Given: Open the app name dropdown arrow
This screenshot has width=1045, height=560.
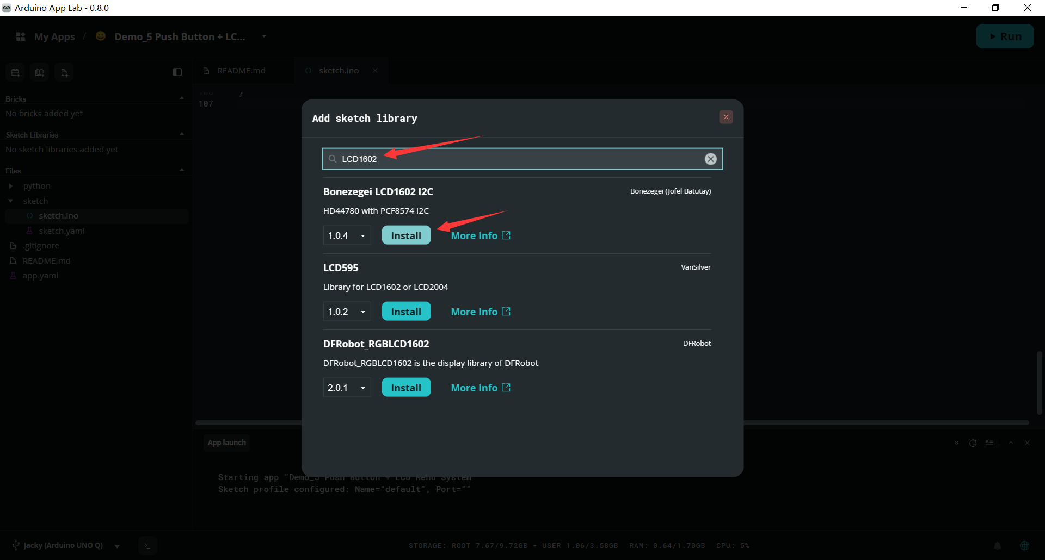Looking at the screenshot, I should click(264, 36).
